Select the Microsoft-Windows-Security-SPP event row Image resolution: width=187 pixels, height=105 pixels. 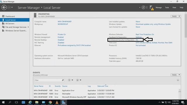[x=106, y=97]
